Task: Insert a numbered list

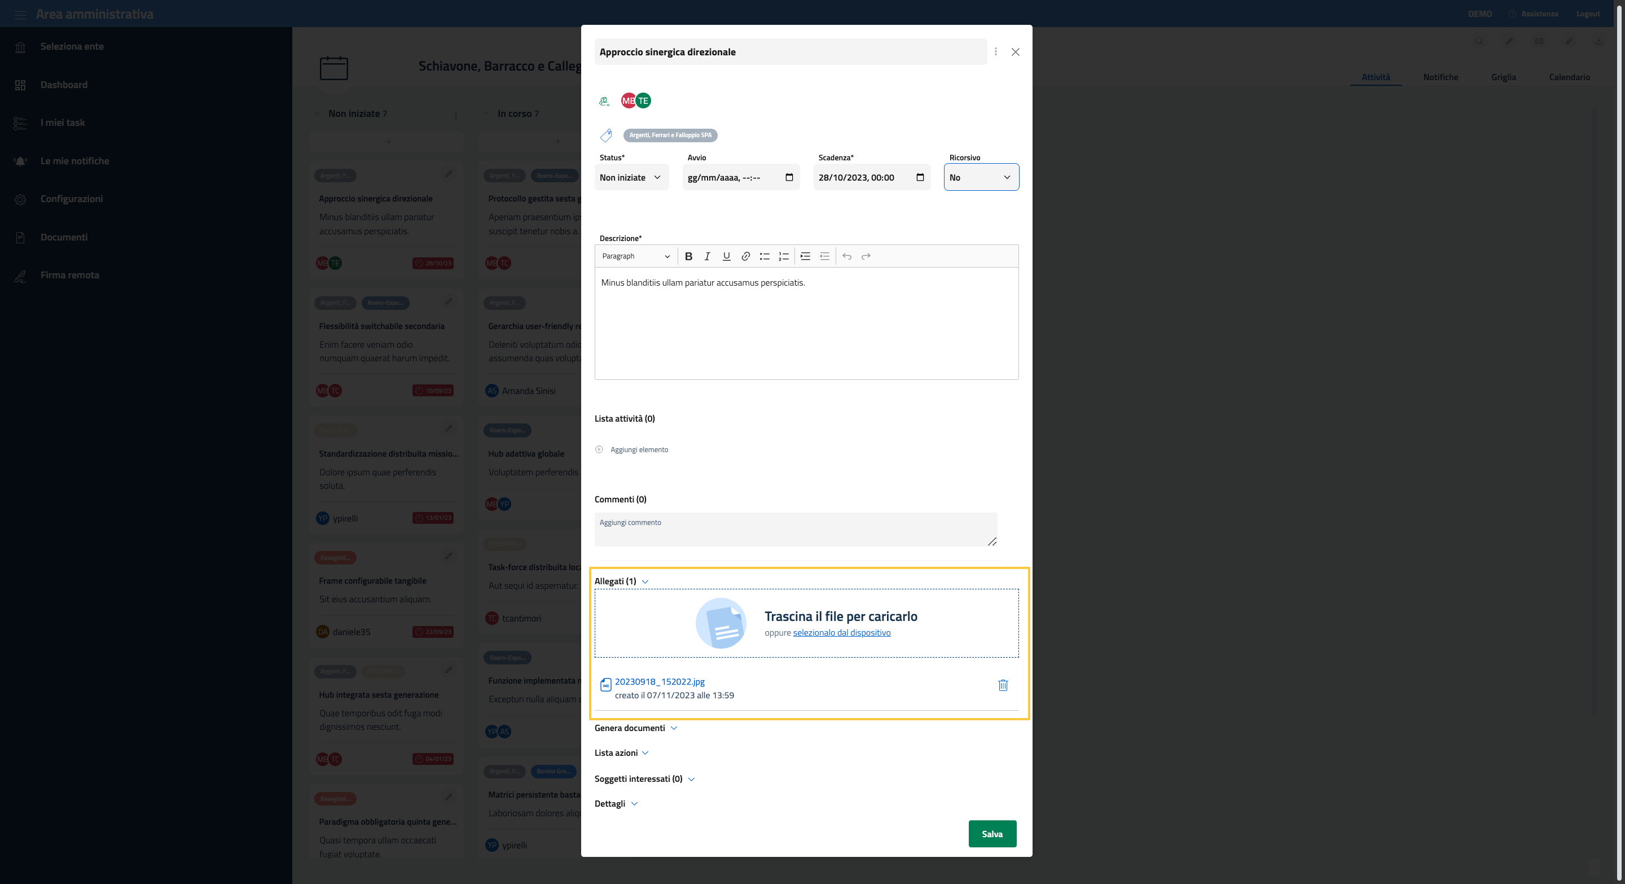Action: click(784, 256)
